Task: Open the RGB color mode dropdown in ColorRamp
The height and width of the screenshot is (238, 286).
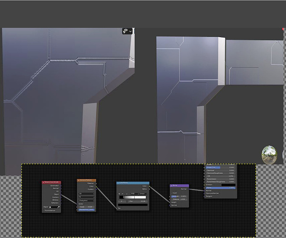Action: [x=134, y=194]
